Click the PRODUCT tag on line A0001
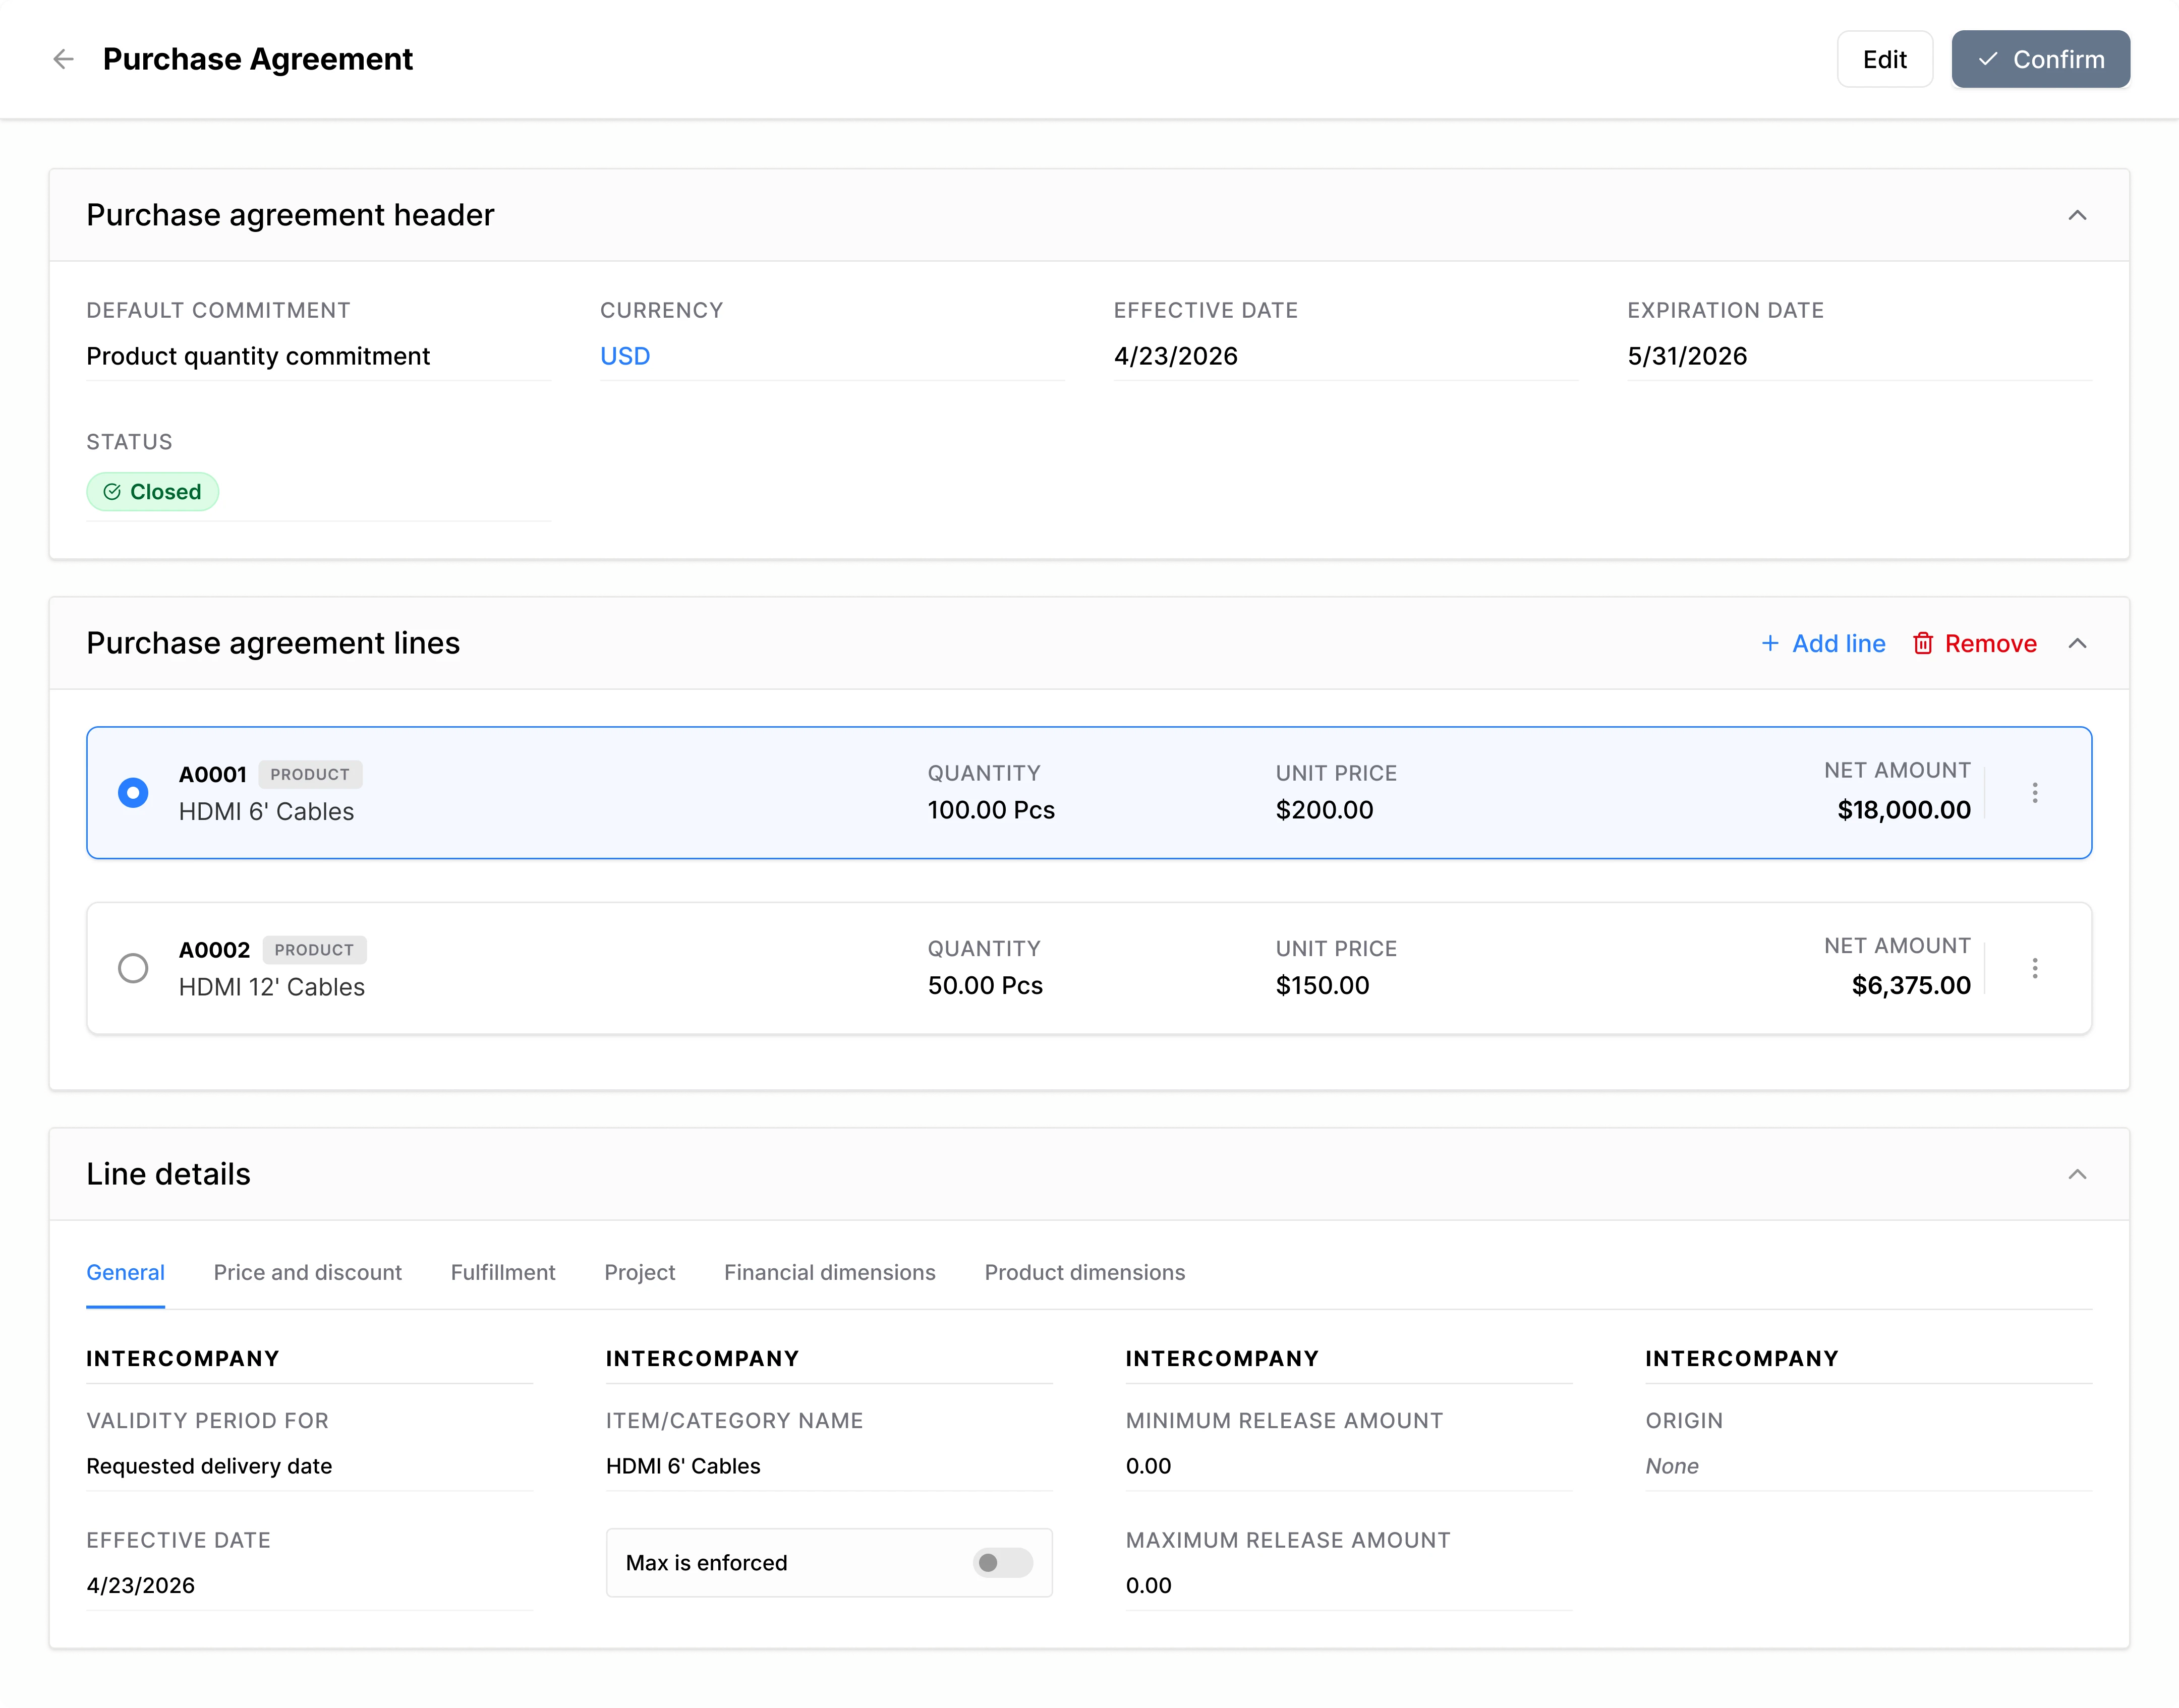Image resolution: width=2179 pixels, height=1708 pixels. tap(310, 774)
